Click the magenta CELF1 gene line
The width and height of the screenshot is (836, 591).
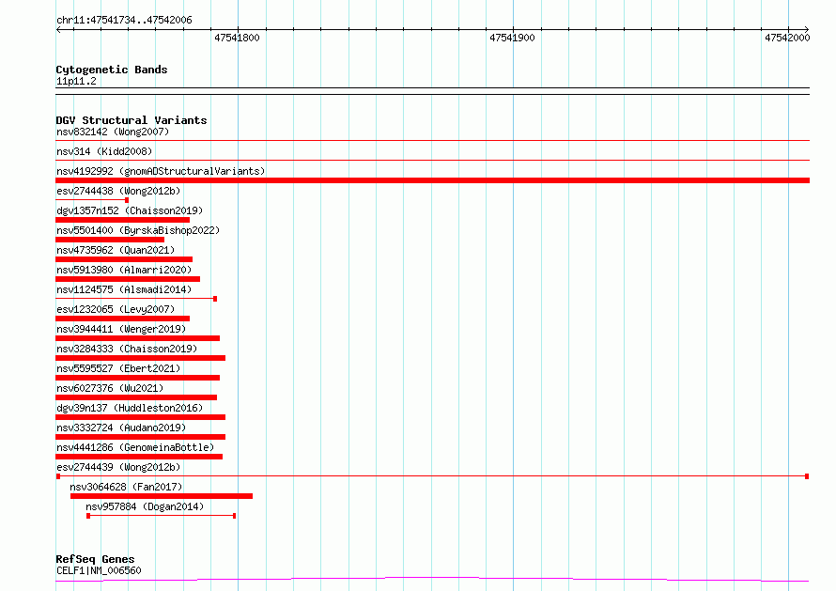click(x=432, y=579)
